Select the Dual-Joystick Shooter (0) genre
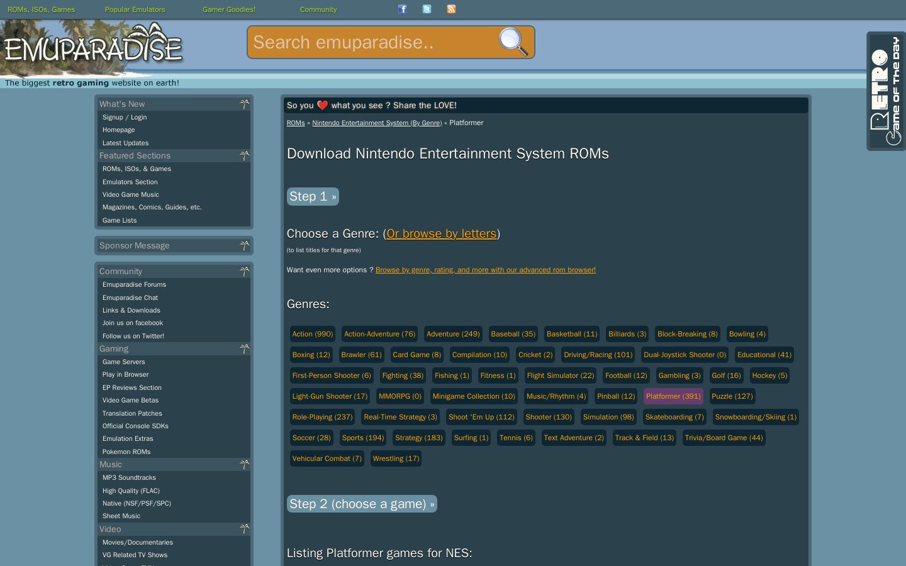This screenshot has width=906, height=566. pos(685,355)
